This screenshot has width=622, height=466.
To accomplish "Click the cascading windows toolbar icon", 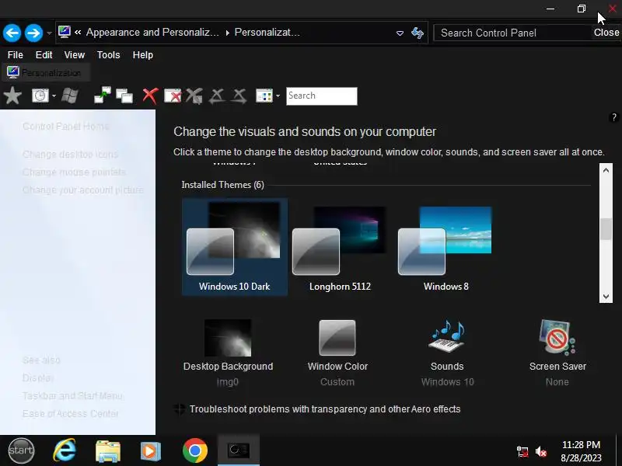I will pos(124,96).
